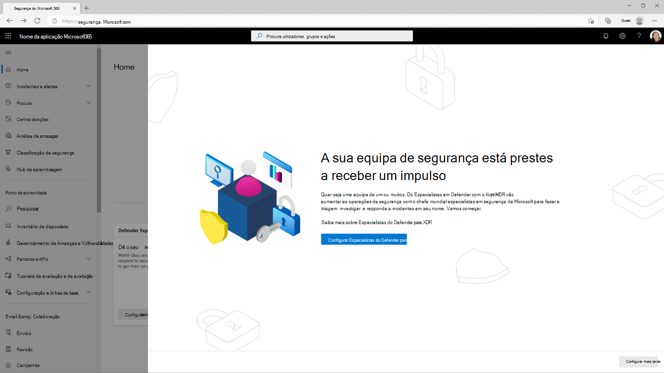Click Configurar Especialistas do Defender button
This screenshot has width=664, height=373.
coord(364,239)
